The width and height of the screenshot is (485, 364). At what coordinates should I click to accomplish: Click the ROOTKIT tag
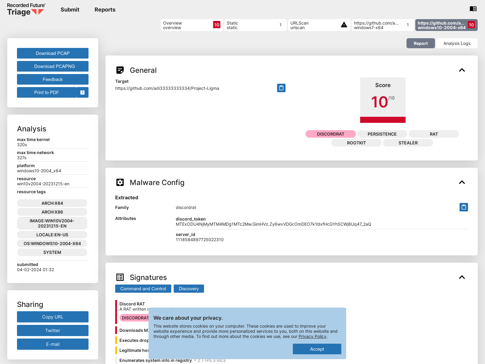click(356, 143)
